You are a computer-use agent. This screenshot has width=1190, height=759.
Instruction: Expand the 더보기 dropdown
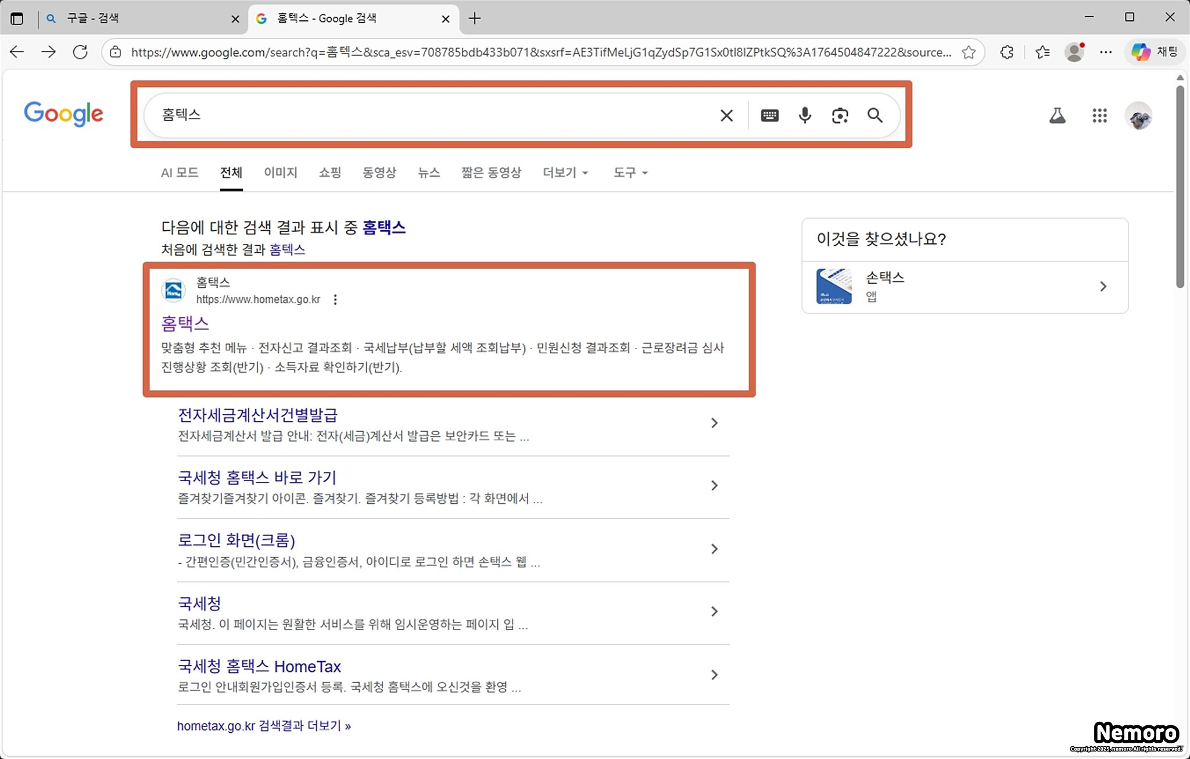(565, 173)
